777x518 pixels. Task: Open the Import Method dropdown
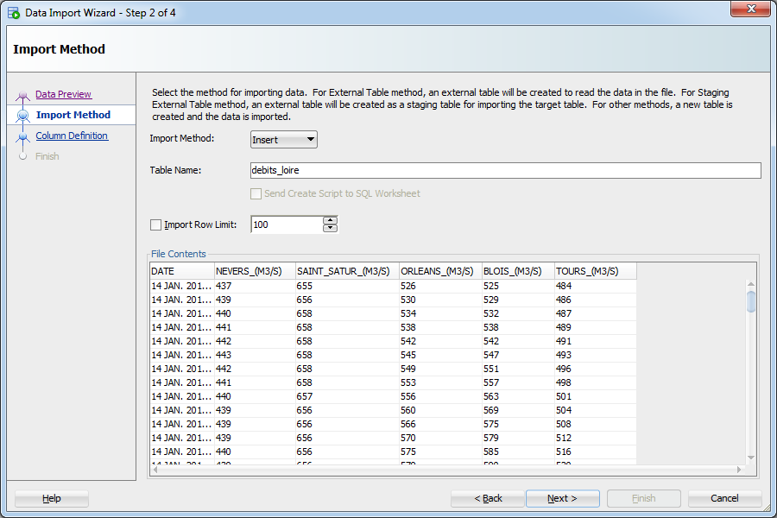click(x=284, y=140)
